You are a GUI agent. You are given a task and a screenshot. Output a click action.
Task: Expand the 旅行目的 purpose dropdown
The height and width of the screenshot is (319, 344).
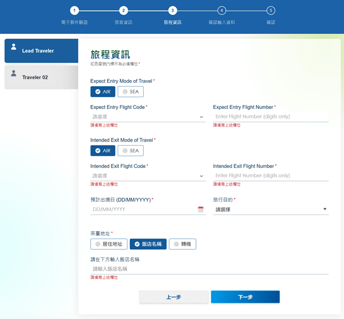point(270,210)
